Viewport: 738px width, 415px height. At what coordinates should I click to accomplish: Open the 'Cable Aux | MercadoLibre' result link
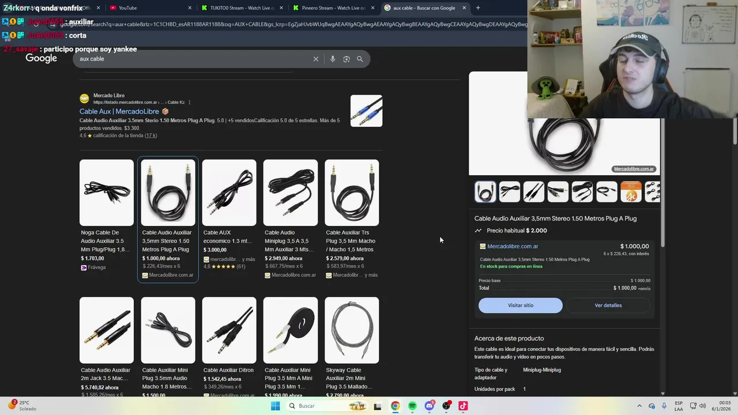point(119,111)
